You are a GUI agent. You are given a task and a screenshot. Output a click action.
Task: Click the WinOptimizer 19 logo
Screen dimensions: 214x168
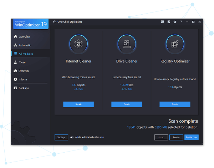pyautogui.click(x=31, y=24)
